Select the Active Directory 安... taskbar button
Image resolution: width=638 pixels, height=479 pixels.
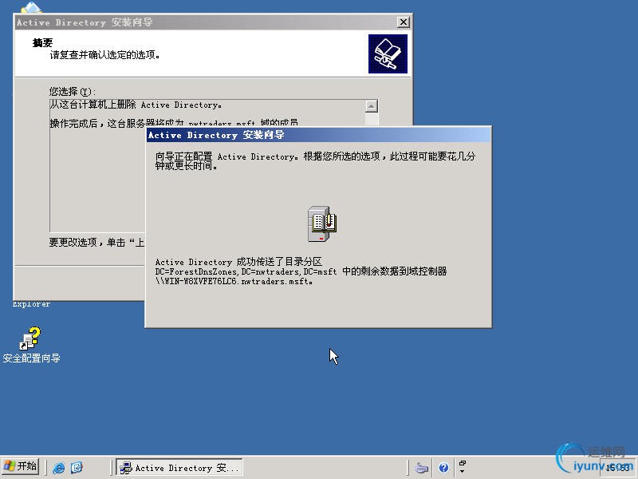[179, 467]
